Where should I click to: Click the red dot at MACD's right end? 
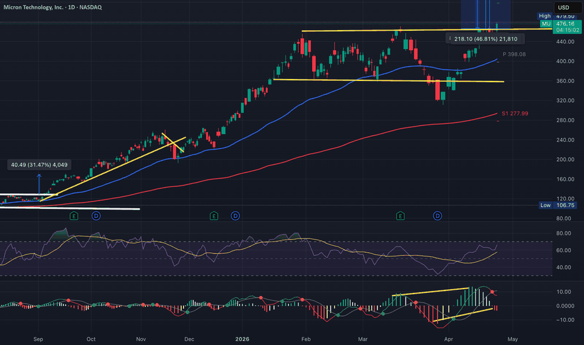pos(493,292)
